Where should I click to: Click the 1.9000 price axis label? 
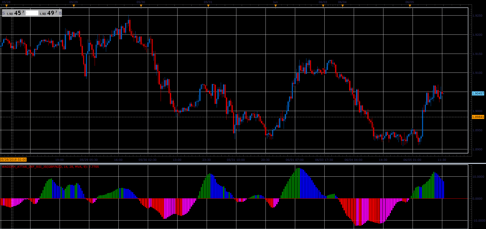tap(477, 111)
